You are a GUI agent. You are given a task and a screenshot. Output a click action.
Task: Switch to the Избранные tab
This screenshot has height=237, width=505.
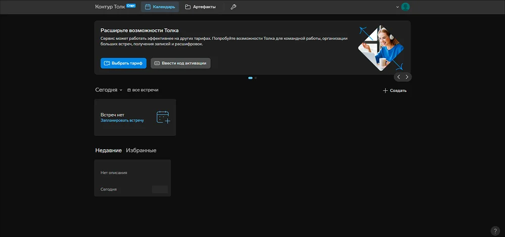pos(141,150)
